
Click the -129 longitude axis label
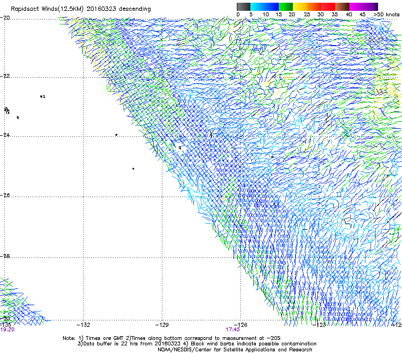[x=162, y=325]
